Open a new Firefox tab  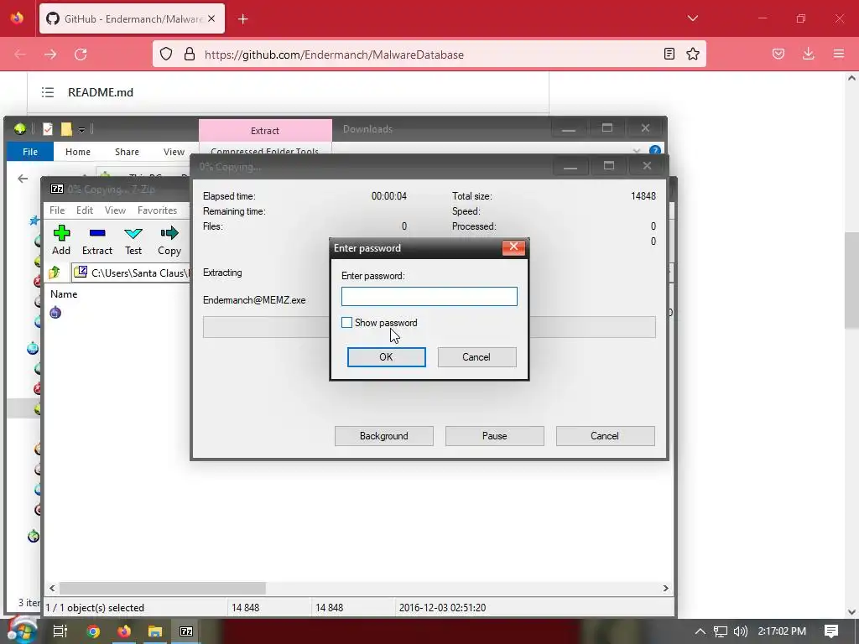tap(242, 19)
